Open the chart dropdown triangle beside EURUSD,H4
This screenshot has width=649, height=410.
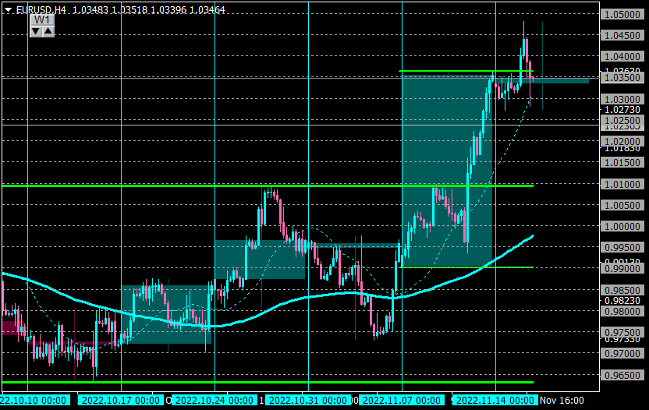pos(9,10)
